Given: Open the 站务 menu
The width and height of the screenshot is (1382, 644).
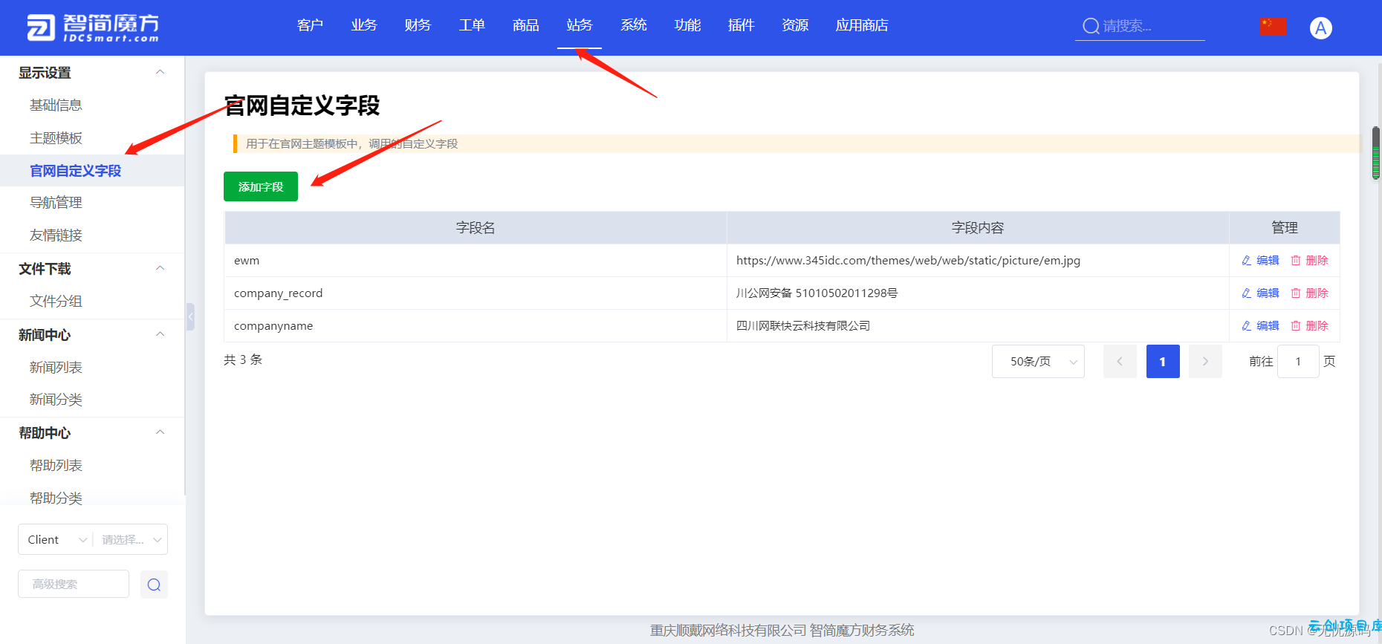Looking at the screenshot, I should (580, 25).
